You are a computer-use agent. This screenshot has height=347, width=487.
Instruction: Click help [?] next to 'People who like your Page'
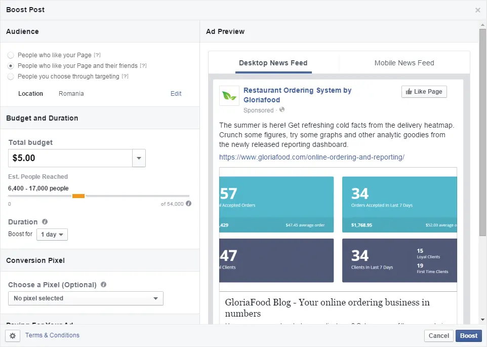tap(97, 55)
